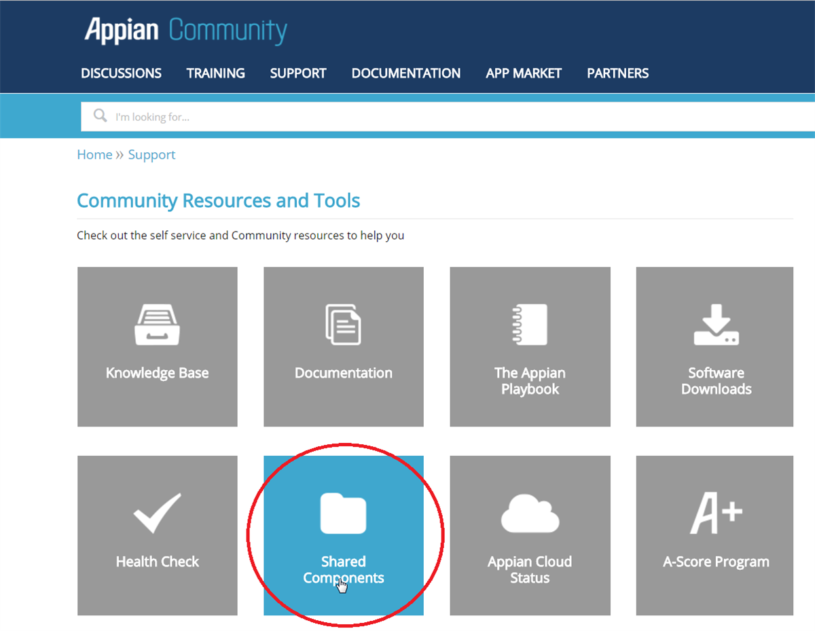Click the Support breadcrumb link
This screenshot has width=815, height=631.
(151, 155)
